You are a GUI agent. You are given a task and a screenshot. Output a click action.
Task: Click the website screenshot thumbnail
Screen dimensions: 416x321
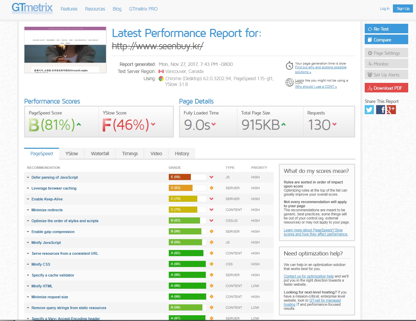[65, 50]
